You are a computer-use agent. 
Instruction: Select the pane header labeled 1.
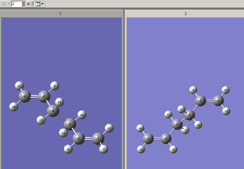61,14
